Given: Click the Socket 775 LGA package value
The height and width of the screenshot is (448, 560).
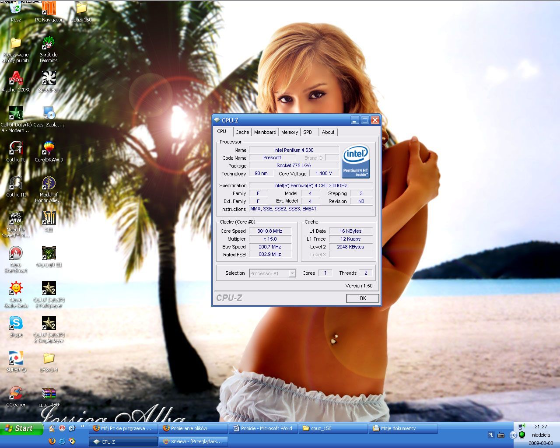Looking at the screenshot, I should 294,165.
